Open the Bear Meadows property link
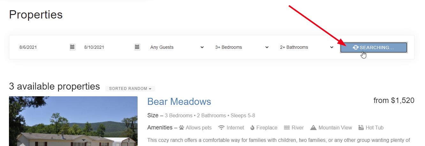The image size is (425, 146). point(179,102)
